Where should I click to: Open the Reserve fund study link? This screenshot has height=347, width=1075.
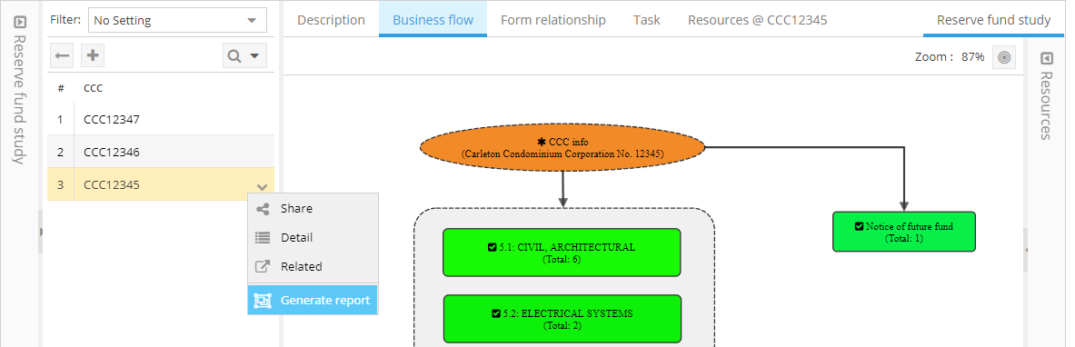[x=993, y=20]
